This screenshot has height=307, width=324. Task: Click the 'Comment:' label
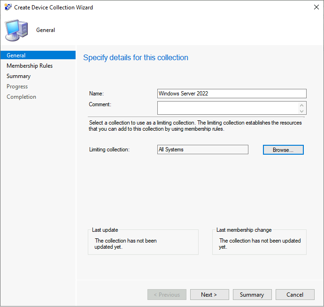[x=100, y=104]
